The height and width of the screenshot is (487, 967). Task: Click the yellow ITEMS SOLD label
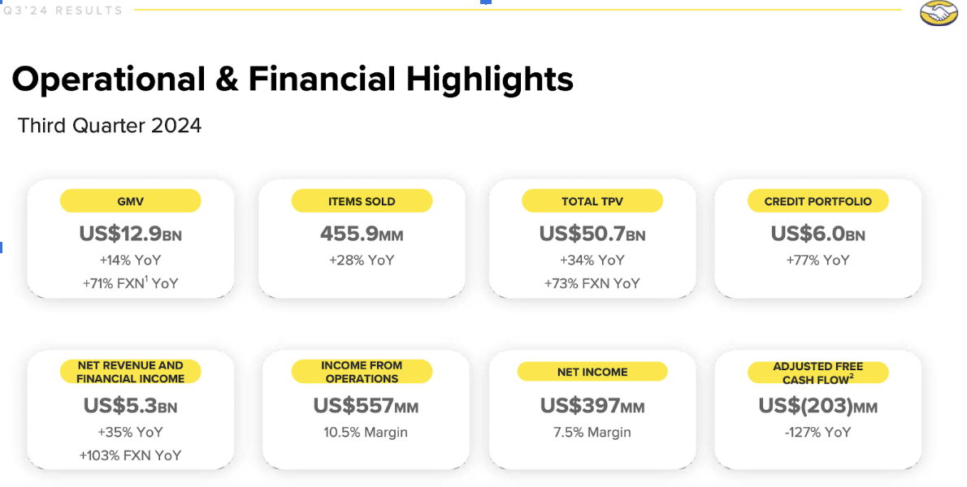tap(362, 201)
